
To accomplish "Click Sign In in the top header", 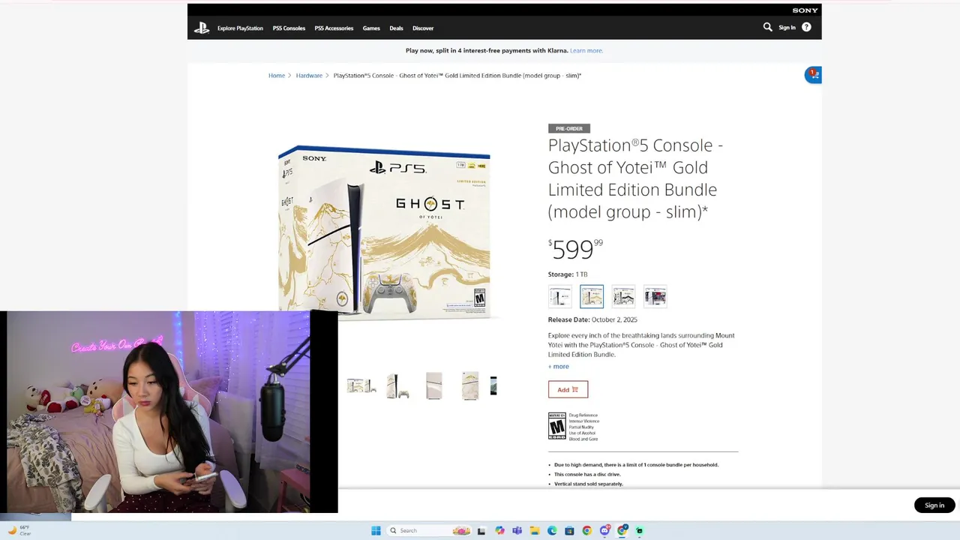I will 787,27.
